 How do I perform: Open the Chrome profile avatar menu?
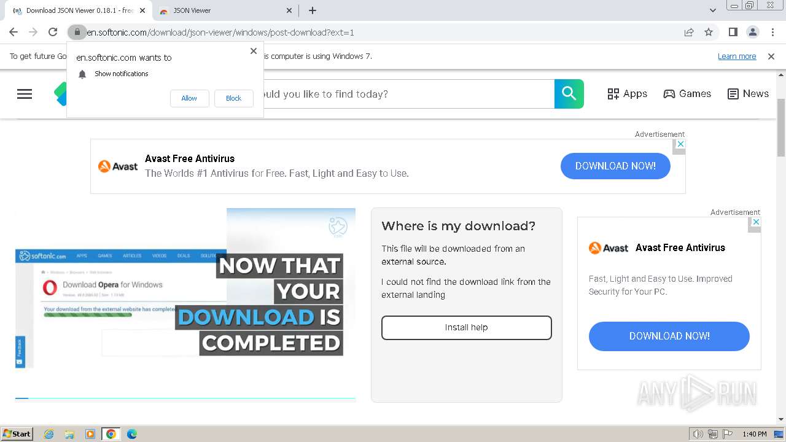752,32
